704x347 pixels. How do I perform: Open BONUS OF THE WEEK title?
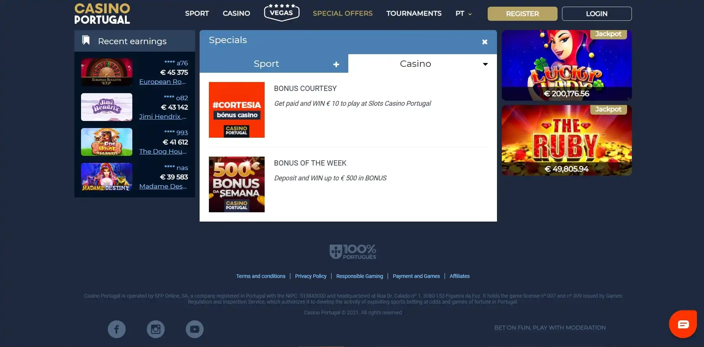(x=310, y=163)
